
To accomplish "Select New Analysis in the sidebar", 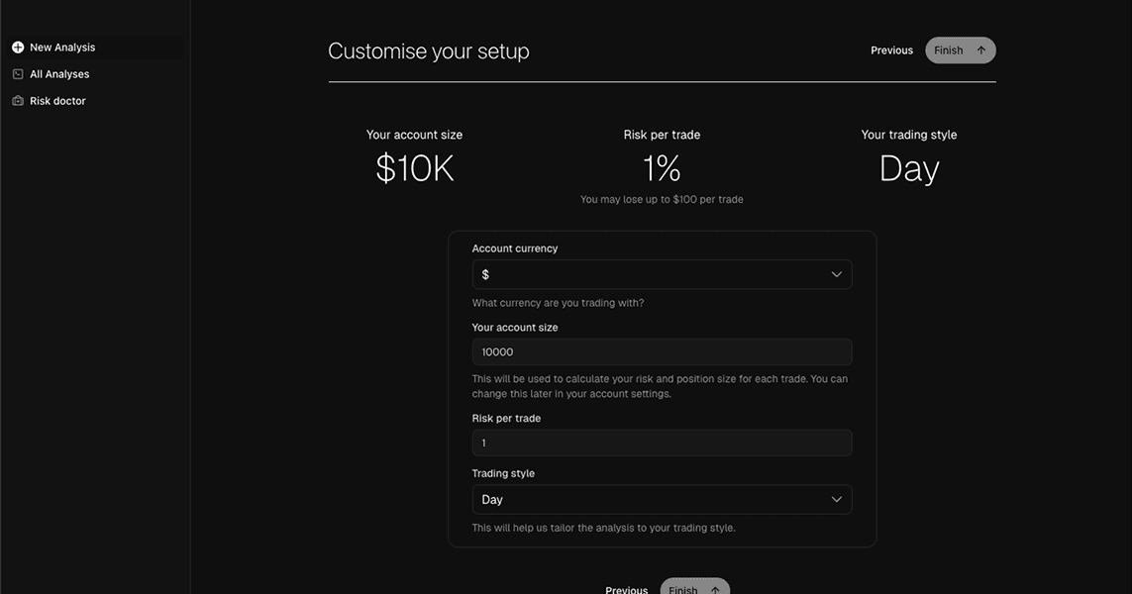I will (x=62, y=46).
